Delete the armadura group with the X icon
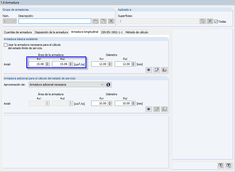235x172 pixels. pyautogui.click(x=111, y=21)
